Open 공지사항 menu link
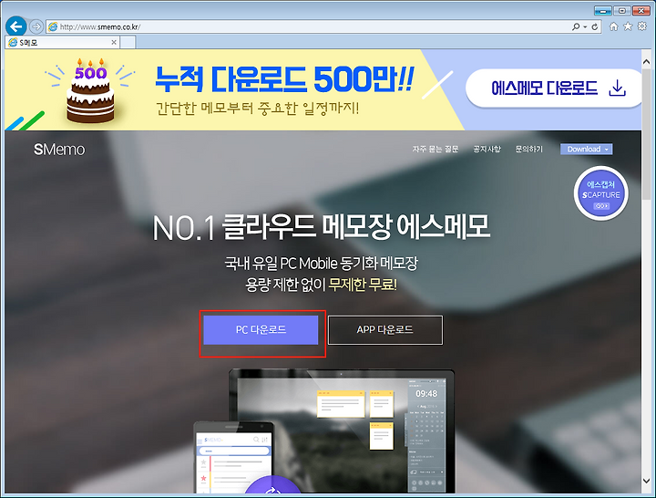 coord(487,149)
